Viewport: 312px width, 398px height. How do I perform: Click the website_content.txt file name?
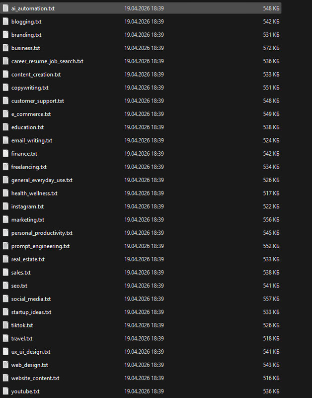click(x=35, y=378)
